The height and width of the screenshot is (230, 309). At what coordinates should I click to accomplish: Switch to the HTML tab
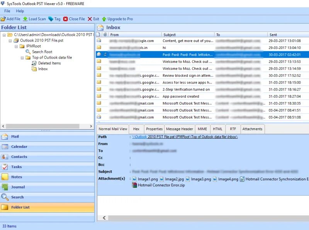pos(217,129)
